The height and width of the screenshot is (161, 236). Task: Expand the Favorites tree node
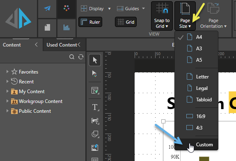(7, 72)
